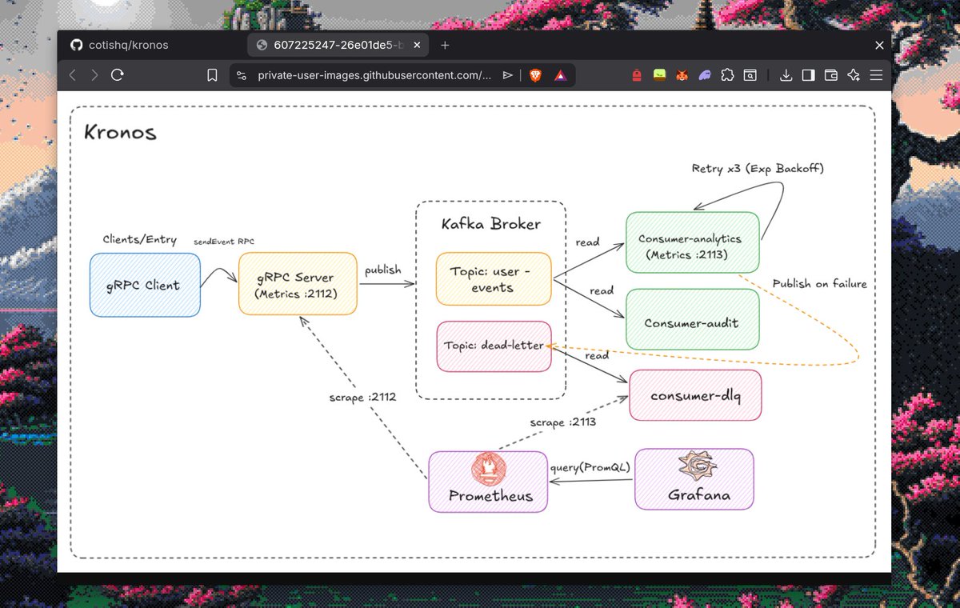Click the 'publish' arrow label
Screen dimensions: 960x608
pyautogui.click(x=383, y=270)
